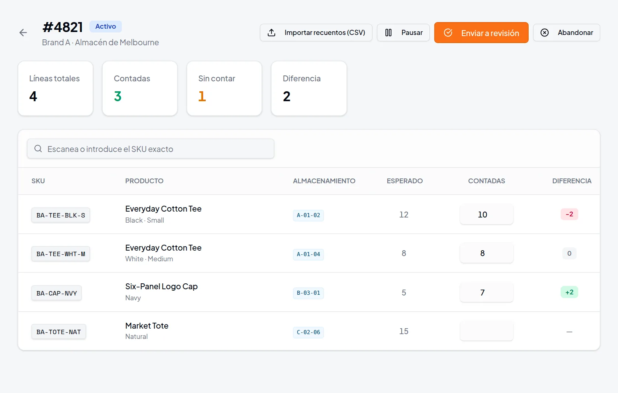
Task: Submit with Enviar a revisión
Action: tap(481, 33)
